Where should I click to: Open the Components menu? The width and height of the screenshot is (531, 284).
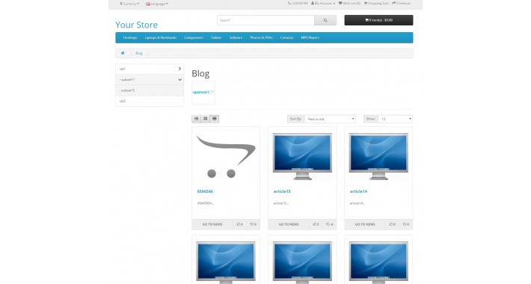[x=194, y=37]
